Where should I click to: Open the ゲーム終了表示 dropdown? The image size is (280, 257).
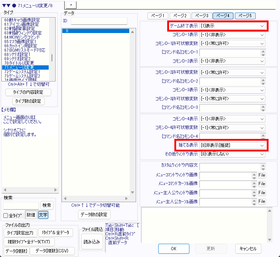click(x=232, y=26)
